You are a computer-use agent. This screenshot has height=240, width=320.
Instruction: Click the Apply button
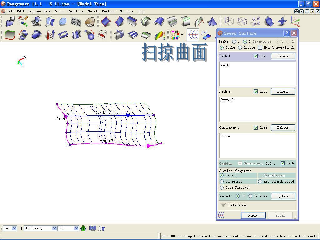253,215
